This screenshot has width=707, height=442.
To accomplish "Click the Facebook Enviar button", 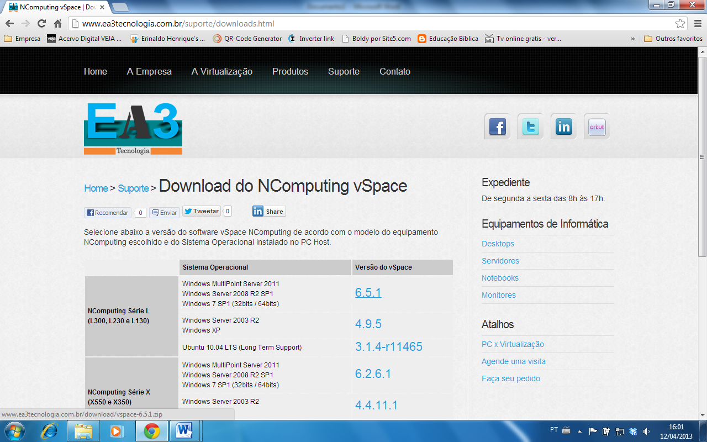I will coord(165,213).
